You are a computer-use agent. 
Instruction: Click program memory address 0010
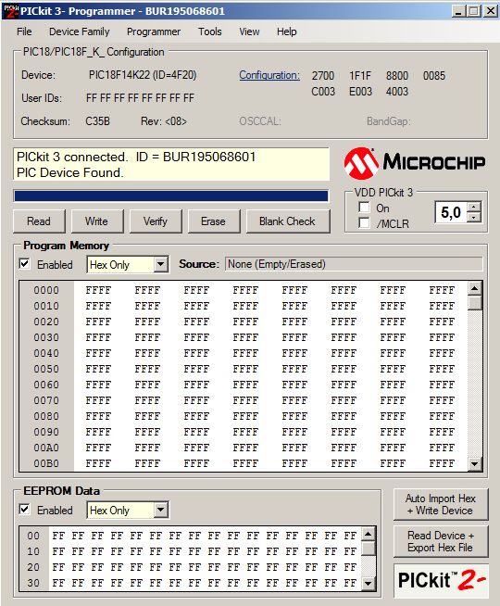click(46, 306)
